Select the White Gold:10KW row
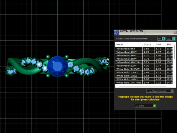This screenshot has height=133, width=177. click(144, 76)
